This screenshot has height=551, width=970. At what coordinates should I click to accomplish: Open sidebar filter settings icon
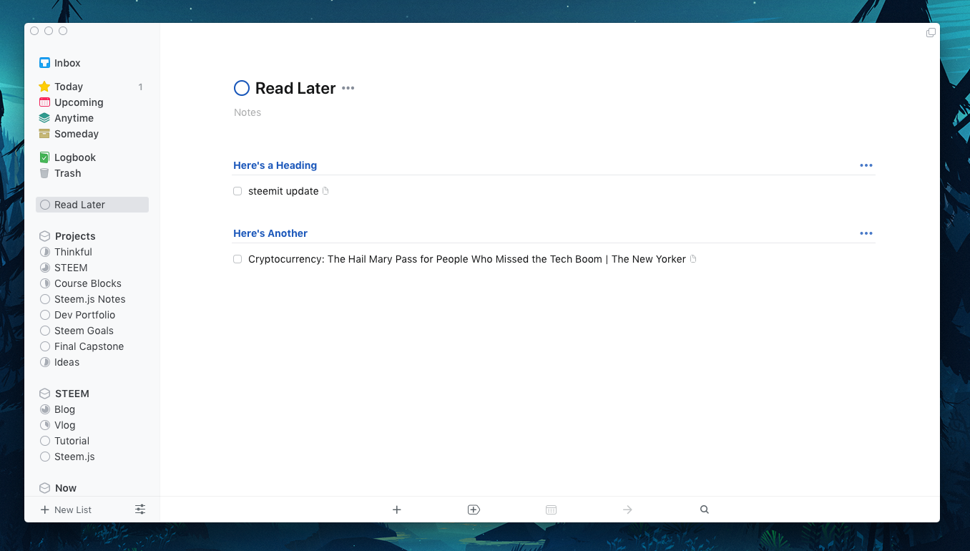click(140, 509)
